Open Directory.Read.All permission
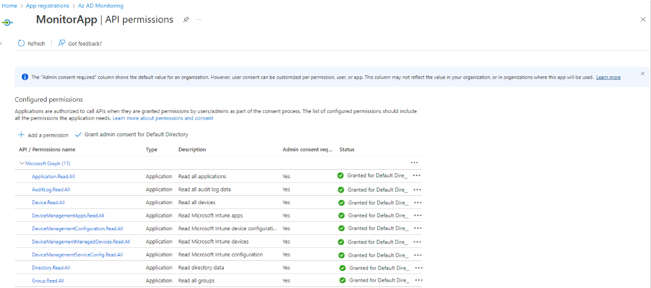This screenshot has height=288, width=651. click(51, 268)
